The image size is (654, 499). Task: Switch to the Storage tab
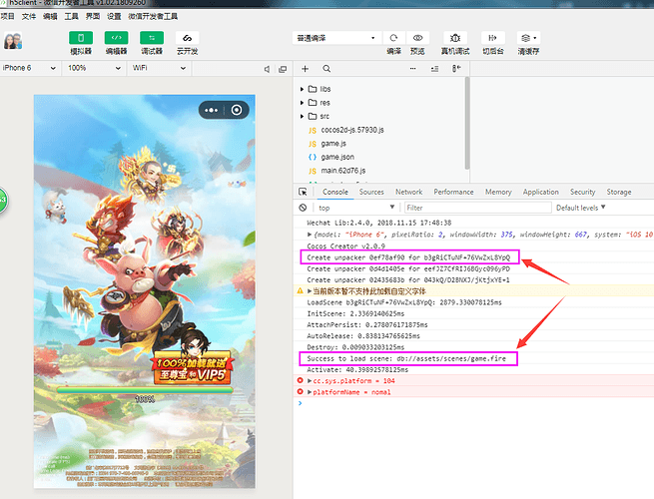click(618, 192)
